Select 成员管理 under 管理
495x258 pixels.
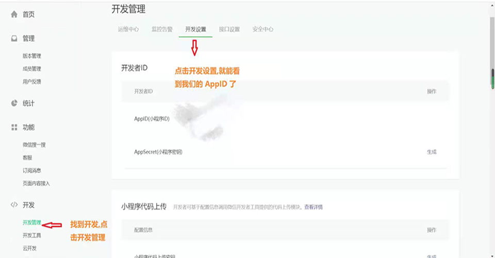[32, 69]
